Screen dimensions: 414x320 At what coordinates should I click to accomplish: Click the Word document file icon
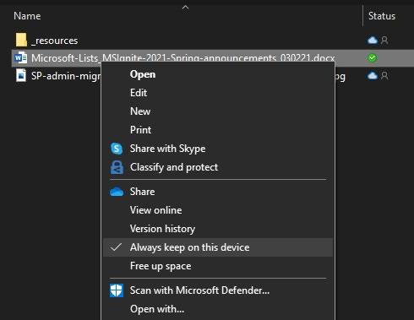[21, 57]
